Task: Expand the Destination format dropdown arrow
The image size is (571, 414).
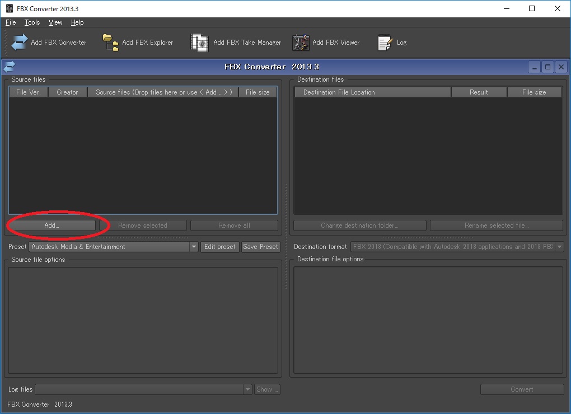Action: pyautogui.click(x=559, y=247)
